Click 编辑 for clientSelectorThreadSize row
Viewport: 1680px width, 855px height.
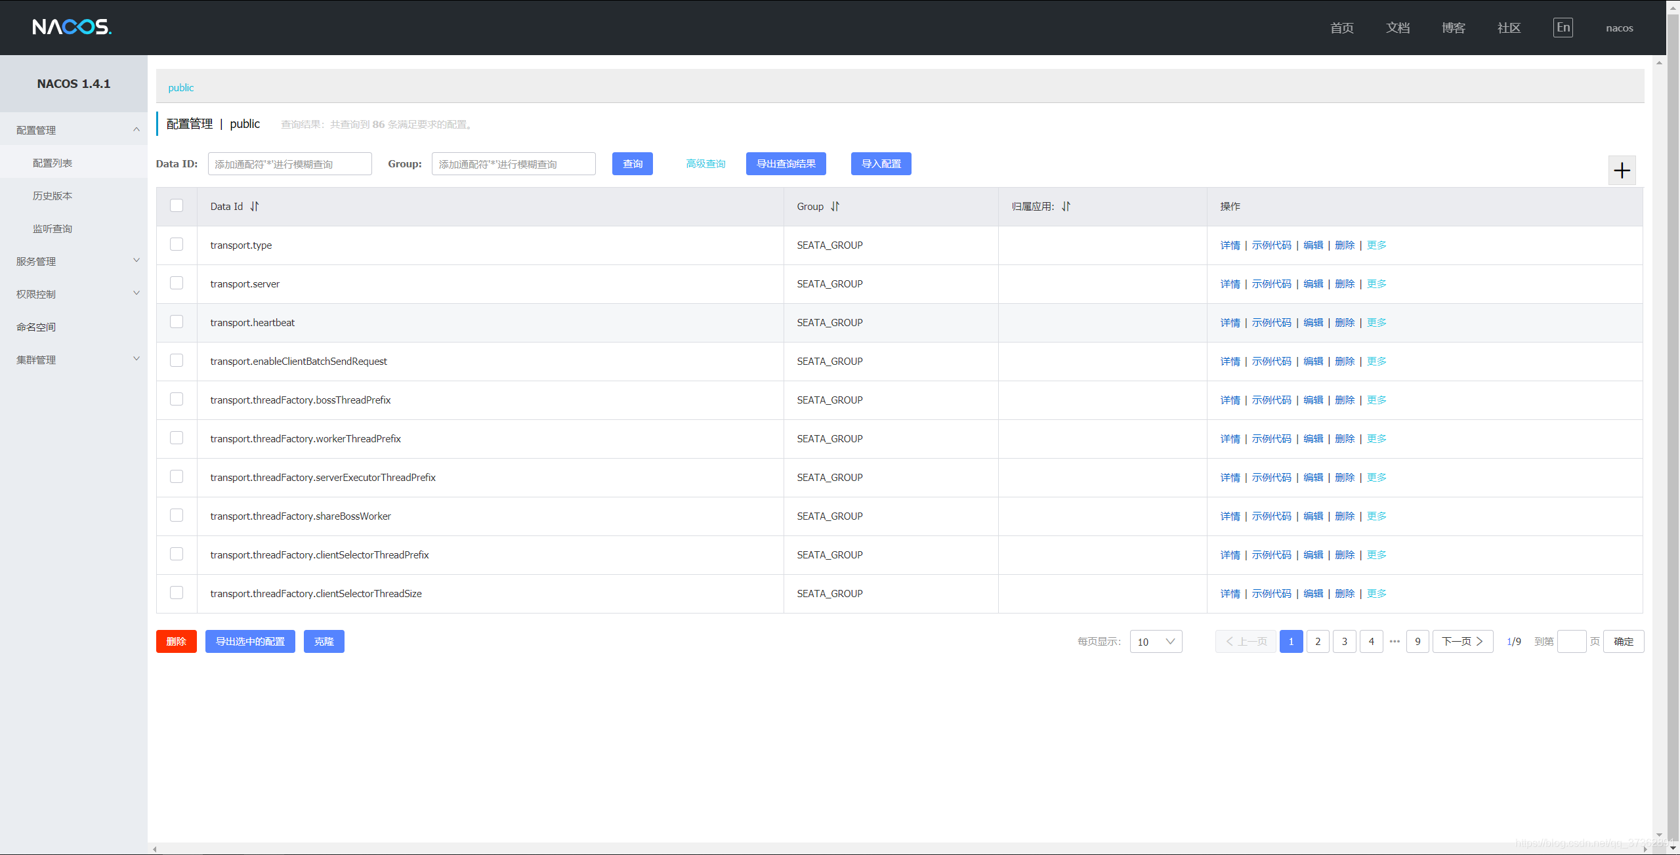[x=1313, y=594]
